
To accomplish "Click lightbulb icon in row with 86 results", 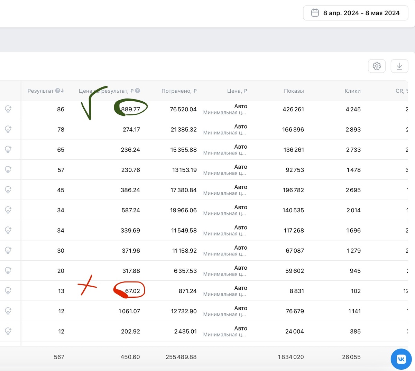I will [x=8, y=109].
